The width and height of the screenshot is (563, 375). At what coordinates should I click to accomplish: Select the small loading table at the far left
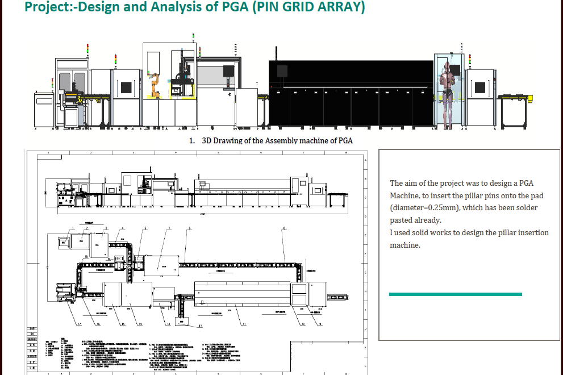(43, 111)
